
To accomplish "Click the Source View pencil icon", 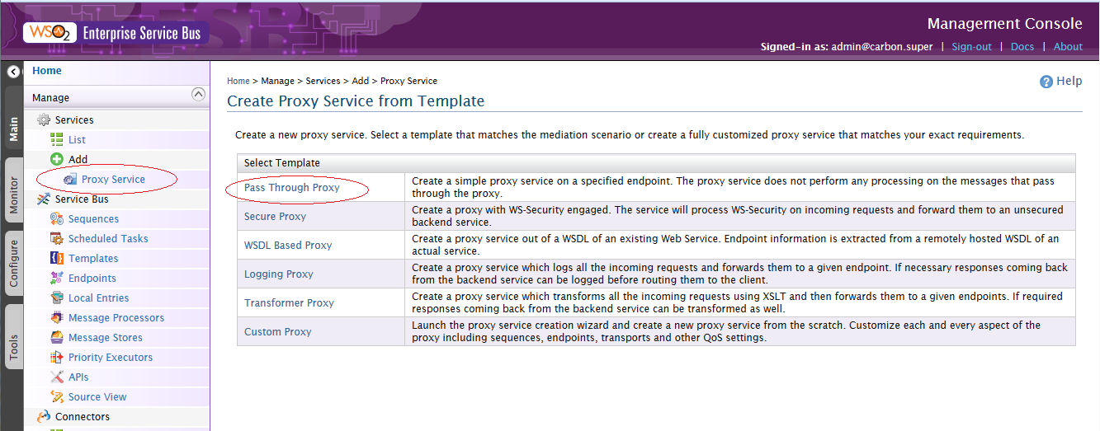I will pos(57,396).
